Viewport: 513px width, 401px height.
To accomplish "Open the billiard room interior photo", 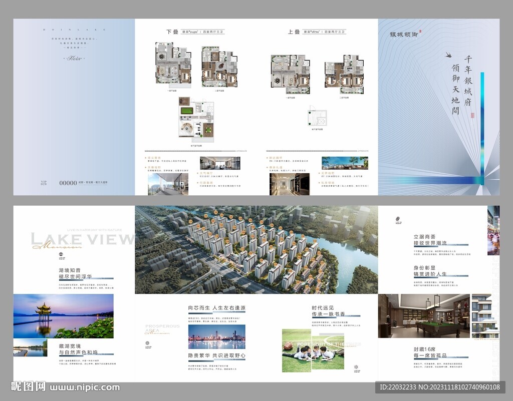I will tap(424, 316).
